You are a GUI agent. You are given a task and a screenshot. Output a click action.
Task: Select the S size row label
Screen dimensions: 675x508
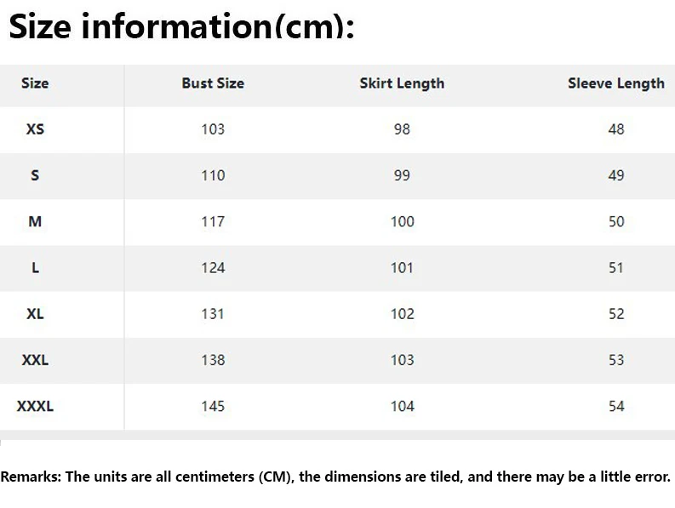(35, 175)
